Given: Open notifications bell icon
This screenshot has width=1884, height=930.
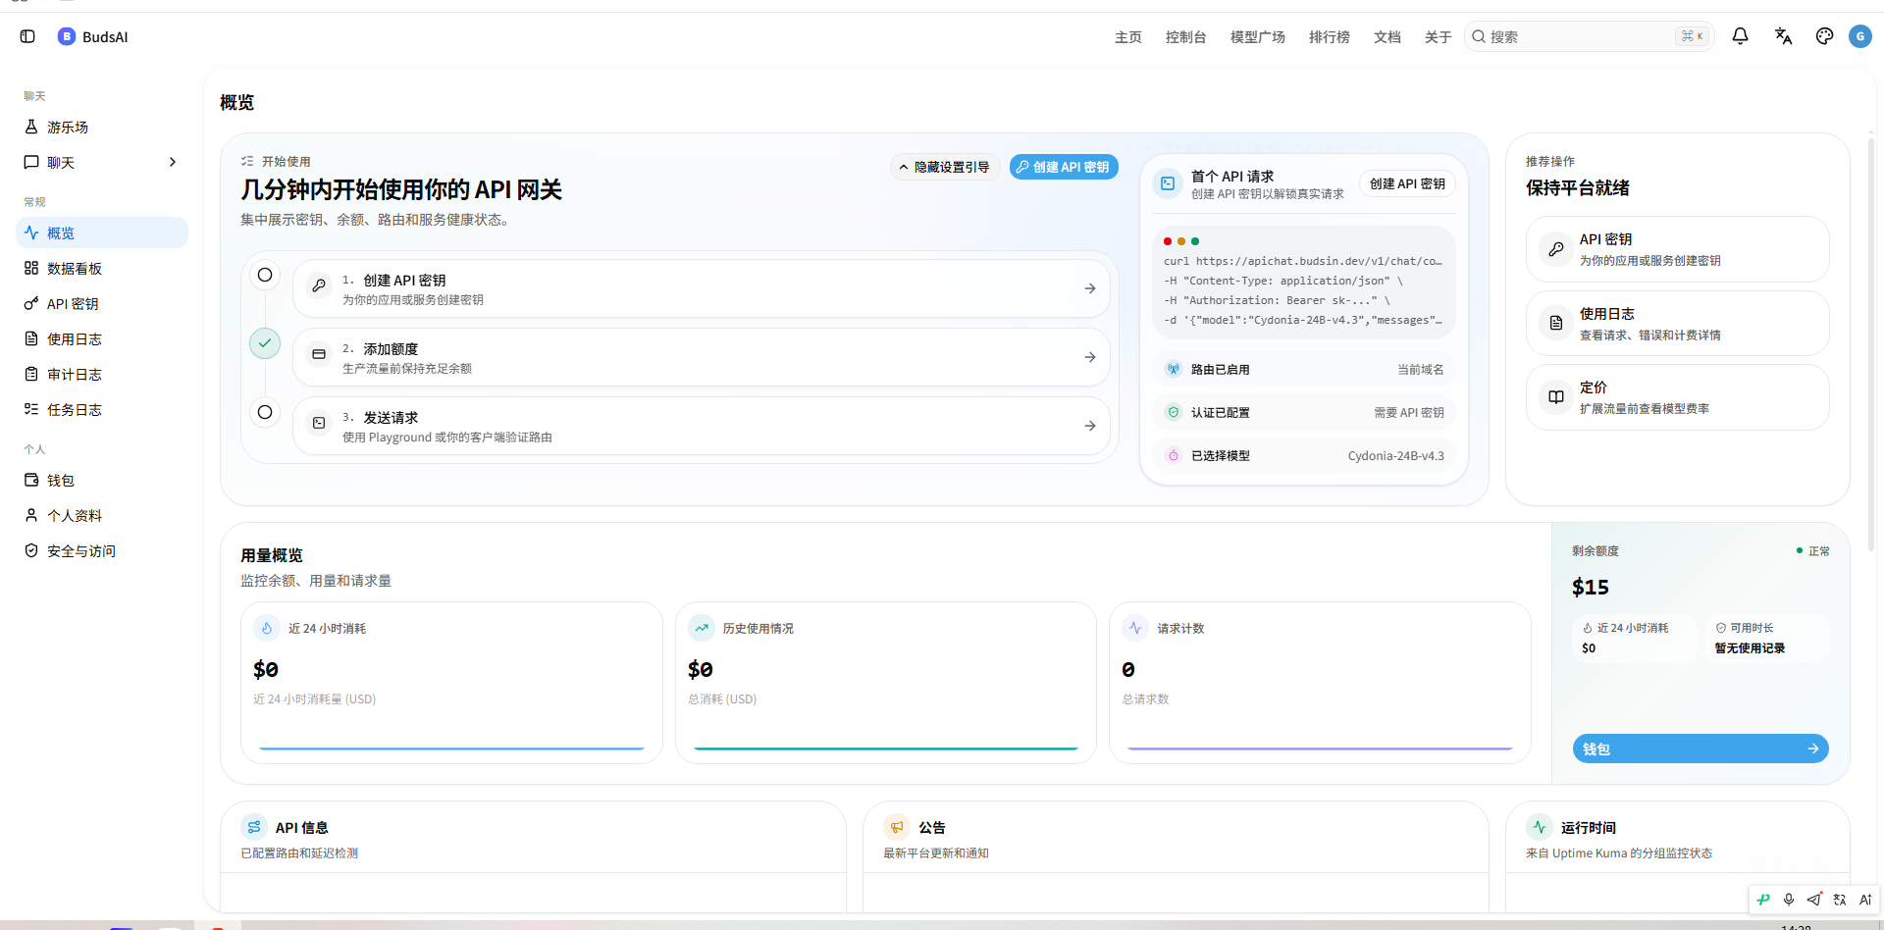Looking at the screenshot, I should tap(1740, 36).
